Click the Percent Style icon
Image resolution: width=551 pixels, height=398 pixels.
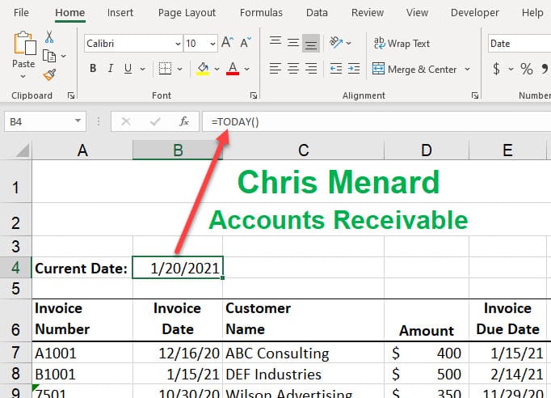527,69
